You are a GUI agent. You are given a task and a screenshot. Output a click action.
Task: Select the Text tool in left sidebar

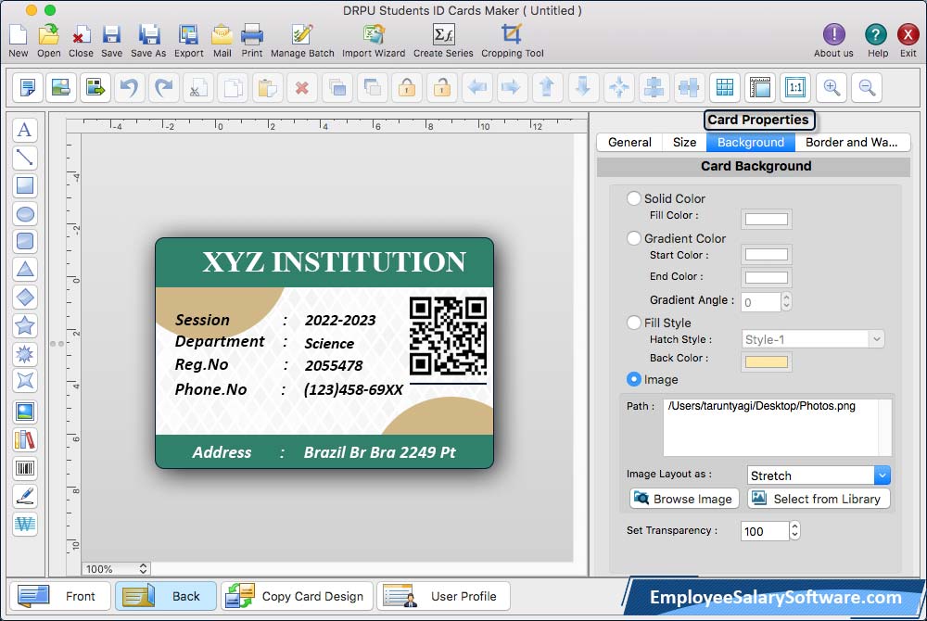coord(25,130)
